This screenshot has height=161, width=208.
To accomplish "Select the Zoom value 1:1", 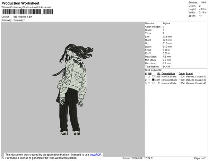I will coord(201,16).
